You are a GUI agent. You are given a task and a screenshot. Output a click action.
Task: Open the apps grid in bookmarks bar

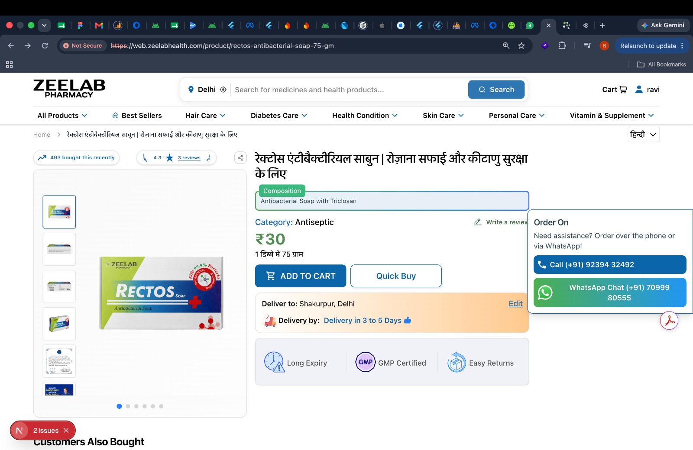9,64
